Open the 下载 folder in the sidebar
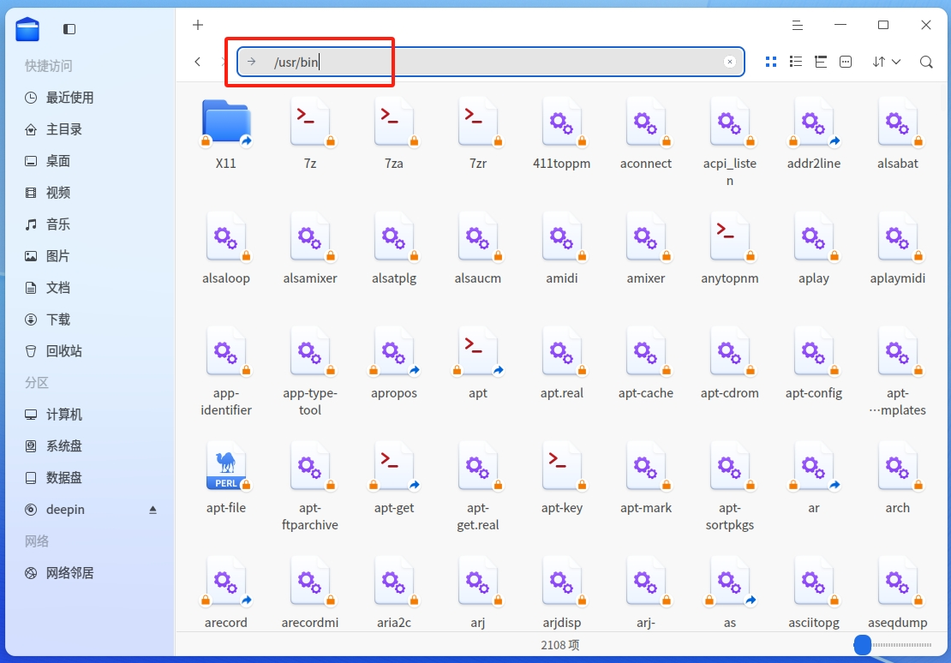Image resolution: width=951 pixels, height=663 pixels. point(90,320)
